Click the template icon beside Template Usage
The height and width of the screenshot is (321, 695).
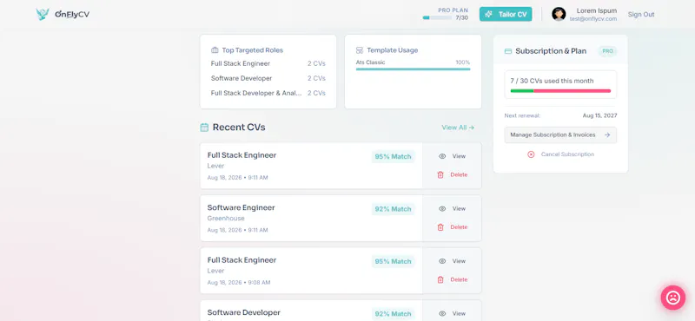(360, 50)
